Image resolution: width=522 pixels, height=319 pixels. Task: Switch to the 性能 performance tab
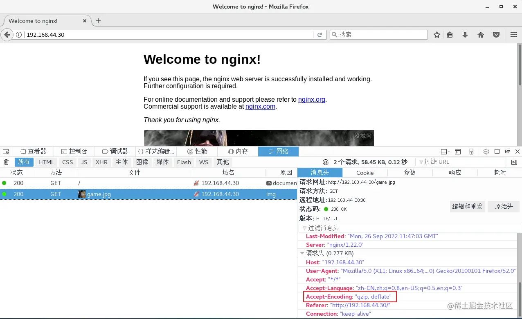(x=197, y=152)
